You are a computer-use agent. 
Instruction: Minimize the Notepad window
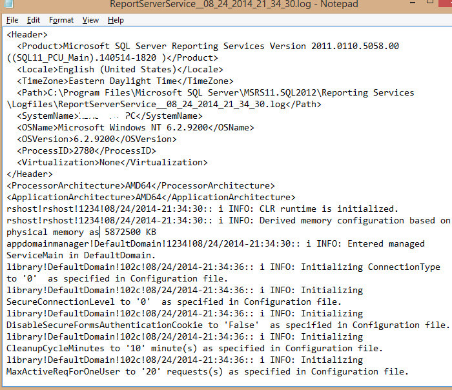[x=413, y=3]
